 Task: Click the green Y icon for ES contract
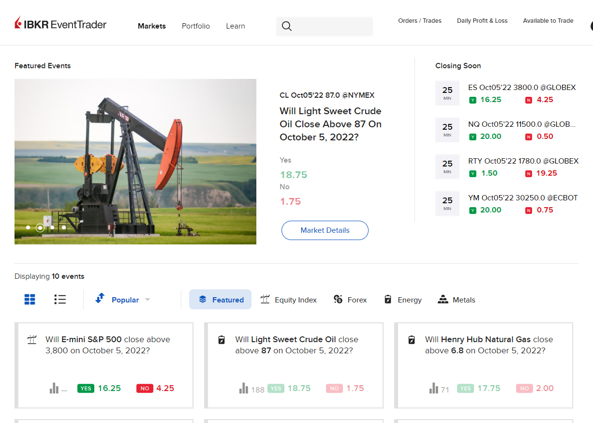point(473,100)
